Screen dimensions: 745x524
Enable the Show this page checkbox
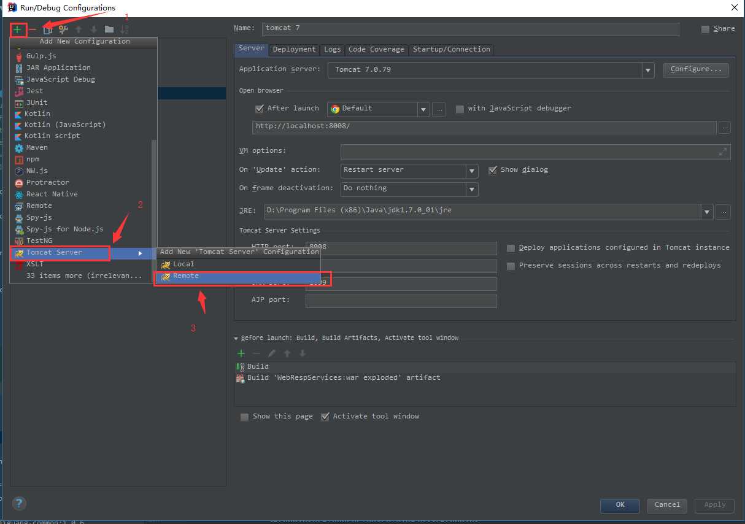(244, 417)
